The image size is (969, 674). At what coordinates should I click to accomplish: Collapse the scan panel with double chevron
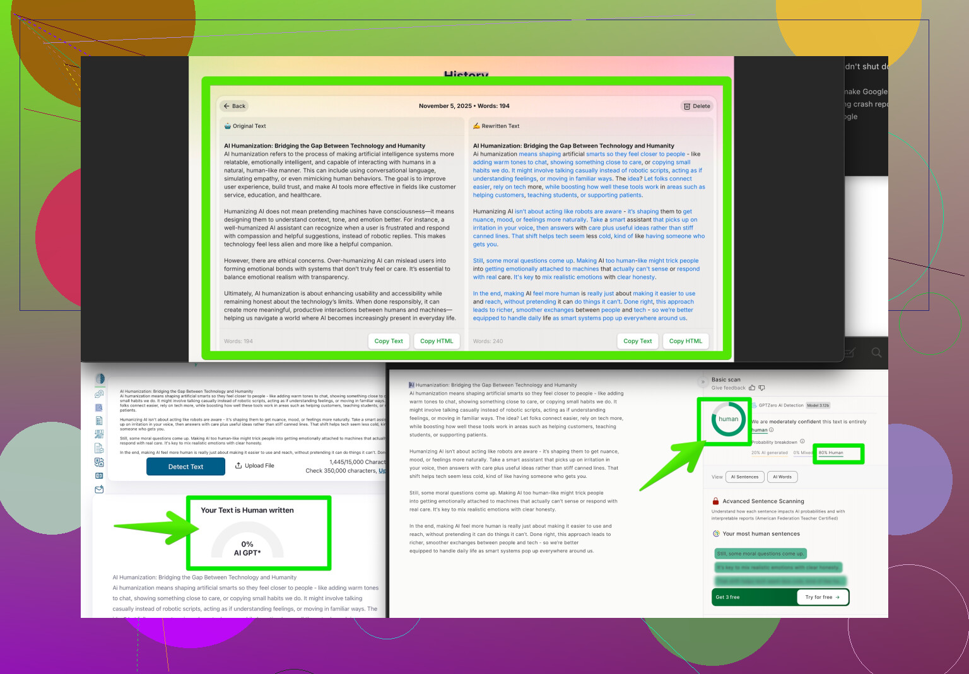pyautogui.click(x=702, y=382)
